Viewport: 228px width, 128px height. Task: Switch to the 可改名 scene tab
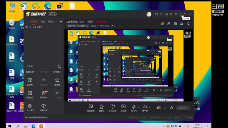coord(51,22)
